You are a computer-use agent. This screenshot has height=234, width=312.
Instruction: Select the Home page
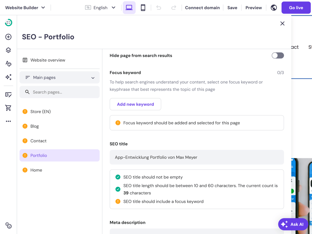point(60,170)
